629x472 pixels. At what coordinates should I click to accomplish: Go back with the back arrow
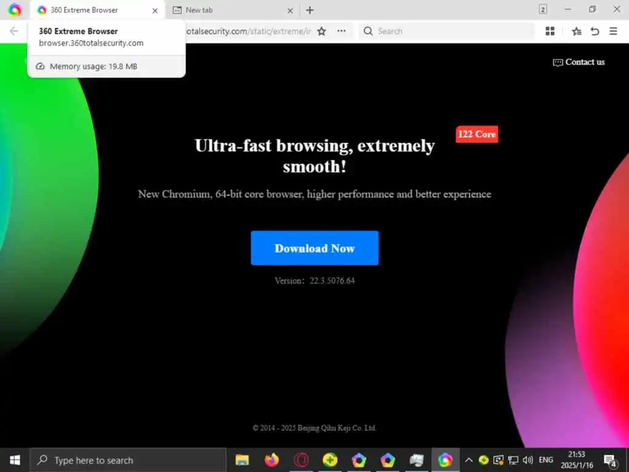[x=14, y=31]
